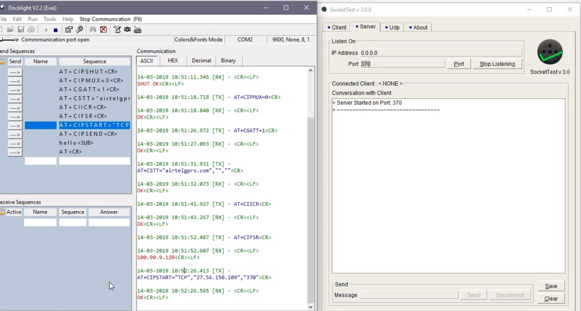Click the camera Snapshot icon

click(x=127, y=29)
